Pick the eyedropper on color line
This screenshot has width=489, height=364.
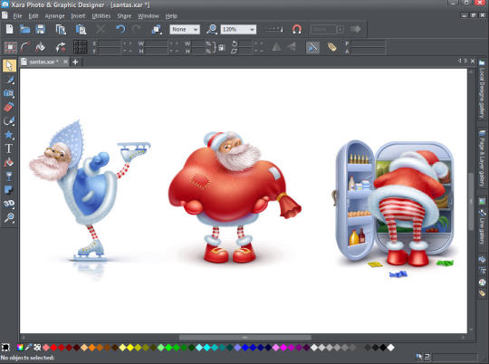29,347
